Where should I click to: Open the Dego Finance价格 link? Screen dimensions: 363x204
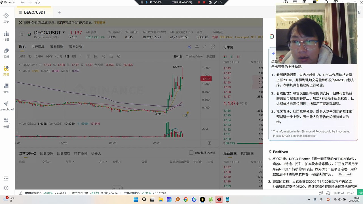[47, 37]
